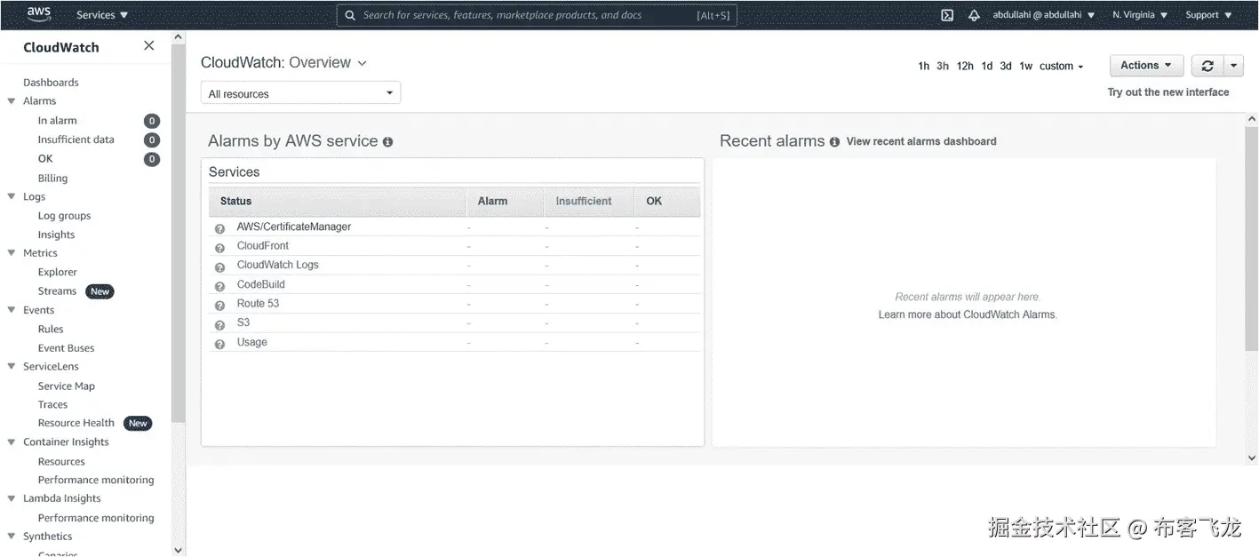Collapse the ServiceLens section in sidebar
1259x557 pixels.
(x=12, y=366)
